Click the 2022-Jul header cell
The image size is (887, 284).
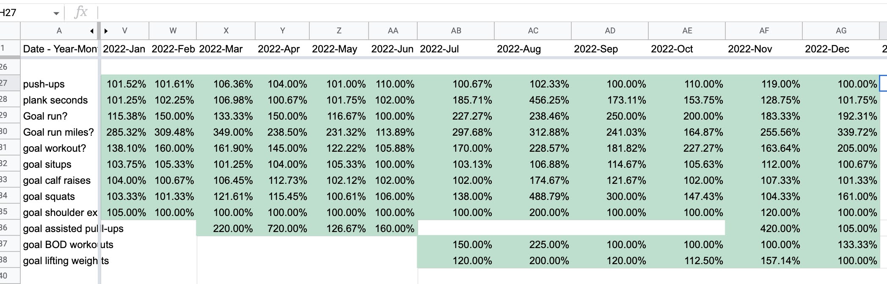(x=456, y=49)
